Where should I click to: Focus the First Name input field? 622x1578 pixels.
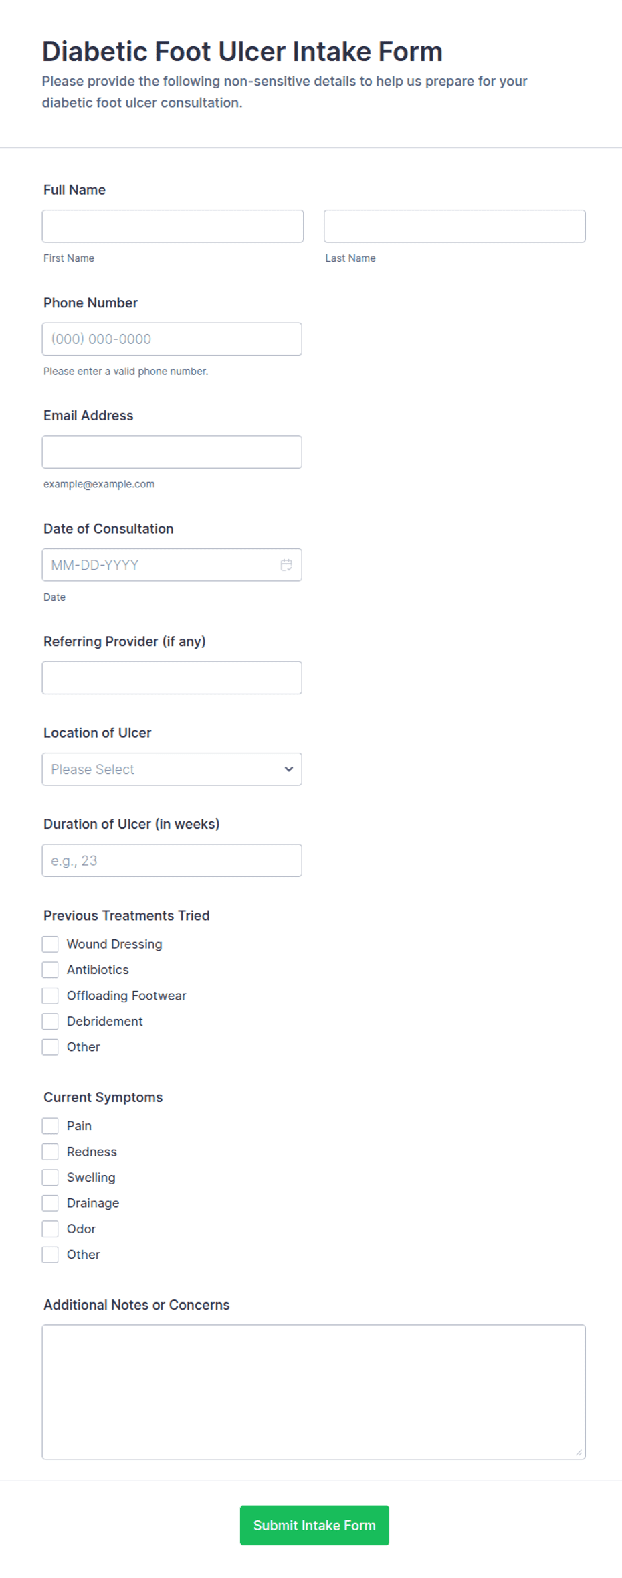(173, 226)
